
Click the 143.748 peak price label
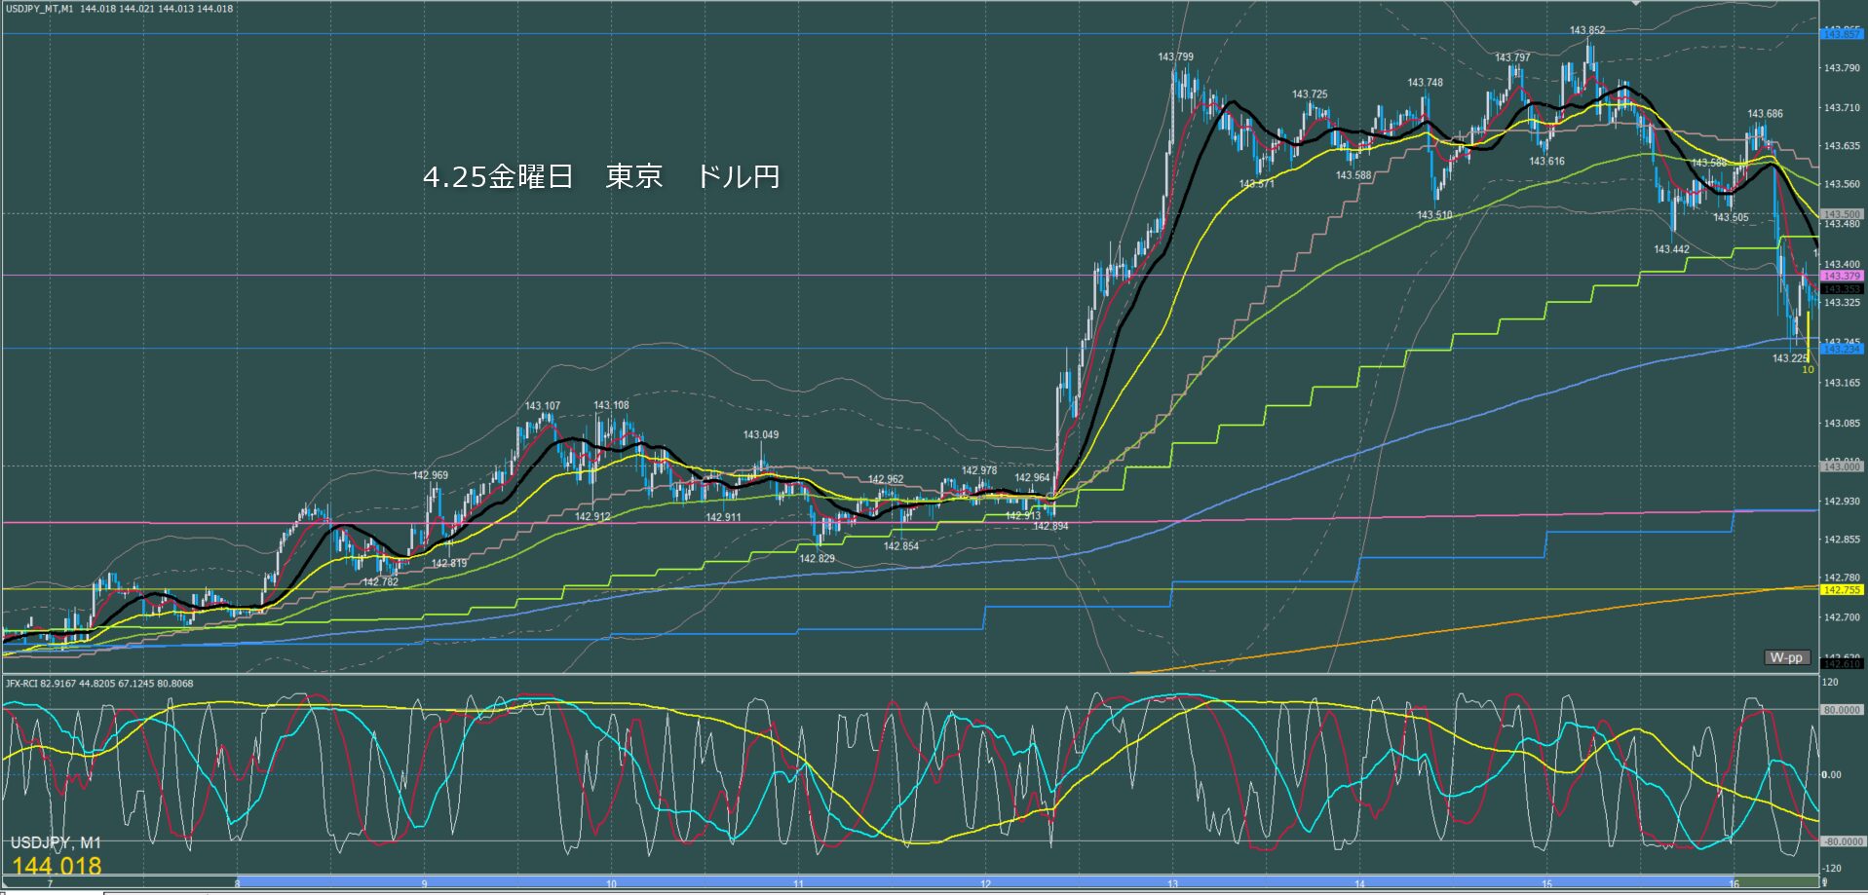coord(1425,83)
